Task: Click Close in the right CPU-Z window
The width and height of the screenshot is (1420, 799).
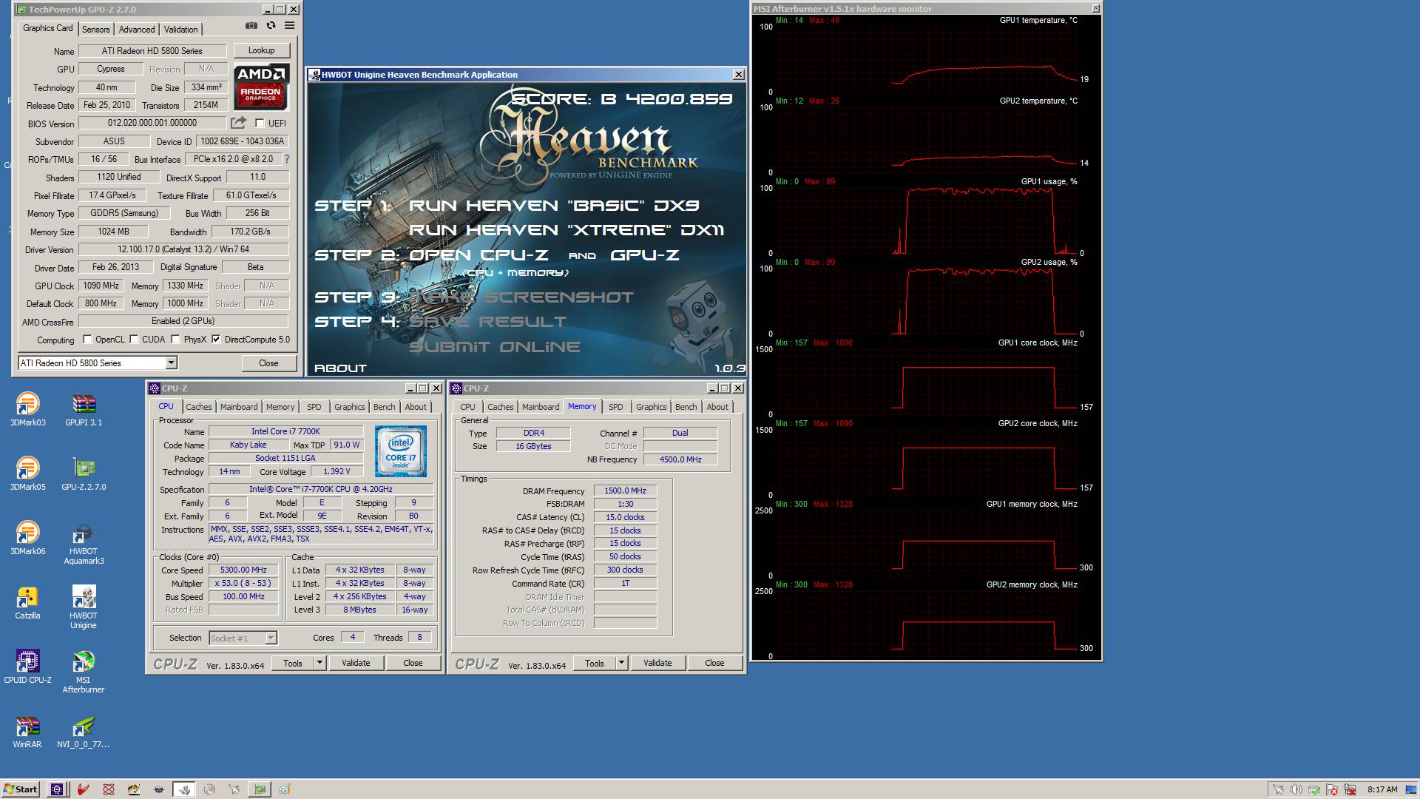Action: click(714, 663)
